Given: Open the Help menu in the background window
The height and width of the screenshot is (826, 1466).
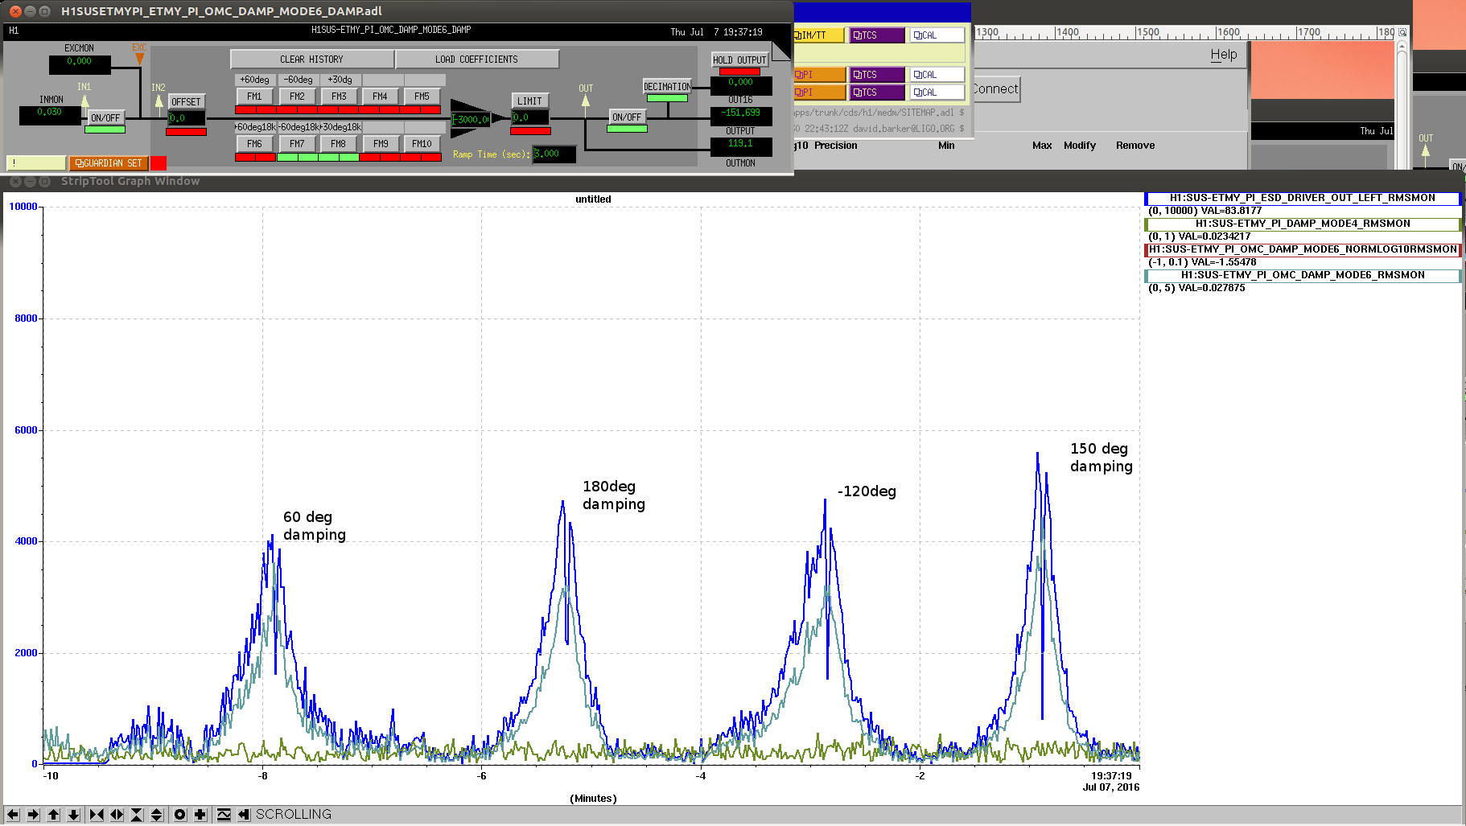Looking at the screenshot, I should pyautogui.click(x=1224, y=55).
